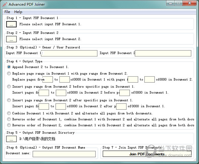Image resolution: width=199 pixels, height=164 pixels.
Task: Click the Document 2 end page field in Replace row
Action: pyautogui.click(x=150, y=80)
